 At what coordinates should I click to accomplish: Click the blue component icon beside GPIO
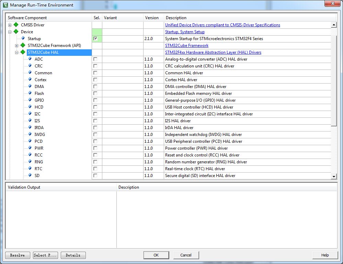pyautogui.click(x=30, y=100)
